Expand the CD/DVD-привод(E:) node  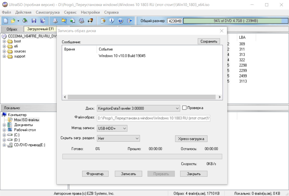[4, 145]
